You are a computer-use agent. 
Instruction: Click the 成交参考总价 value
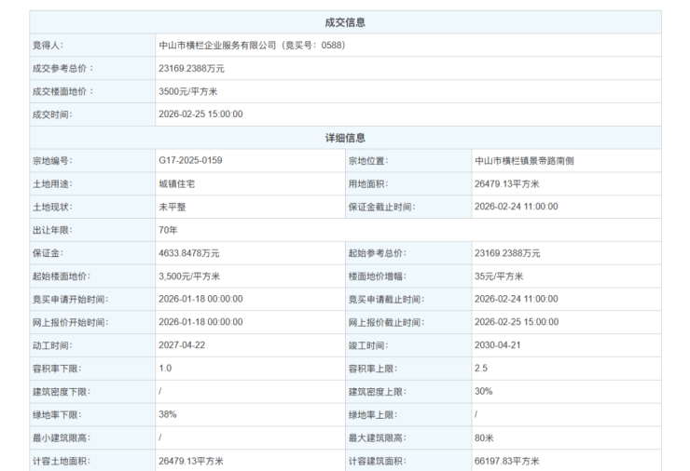(x=191, y=68)
